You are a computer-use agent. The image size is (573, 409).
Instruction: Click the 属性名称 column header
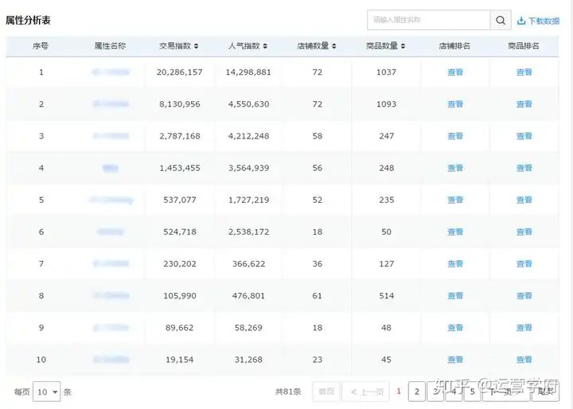pos(110,46)
